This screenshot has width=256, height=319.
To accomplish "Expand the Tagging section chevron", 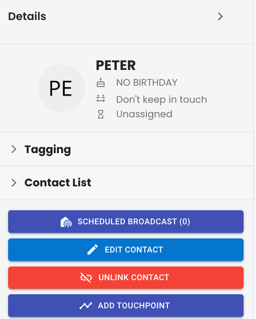I will click(x=14, y=149).
